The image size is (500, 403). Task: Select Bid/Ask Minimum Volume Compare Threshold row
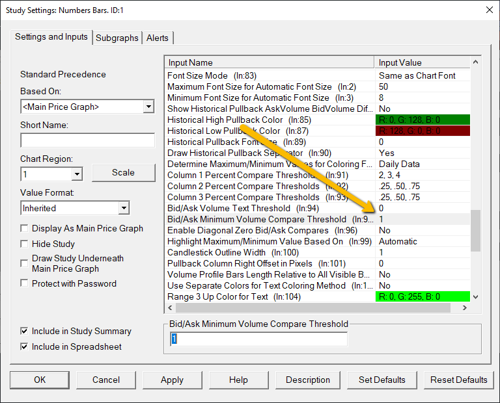tap(318, 219)
